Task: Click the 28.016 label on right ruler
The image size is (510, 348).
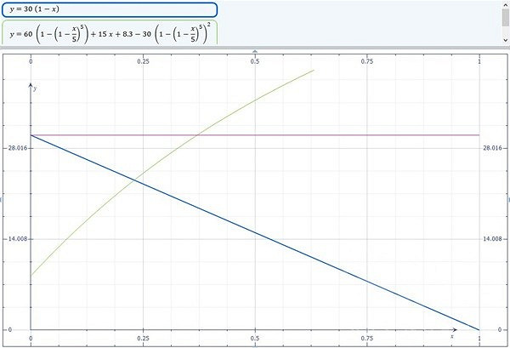Action: pos(494,148)
